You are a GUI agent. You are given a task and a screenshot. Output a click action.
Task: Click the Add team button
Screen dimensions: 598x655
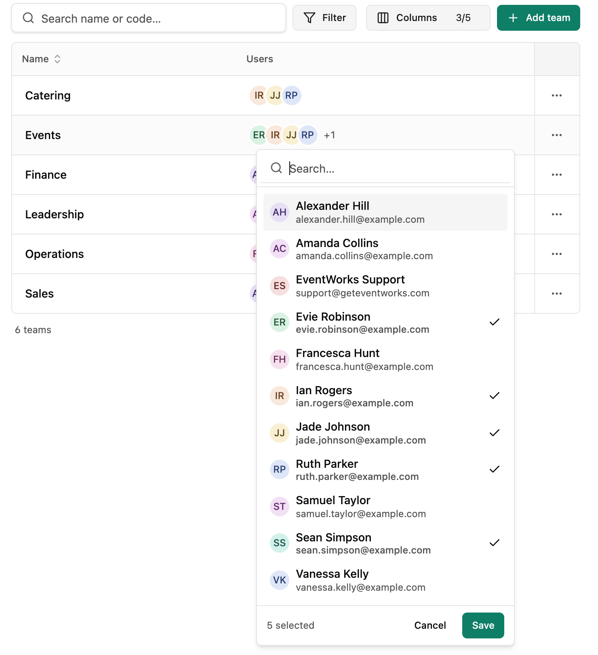pyautogui.click(x=538, y=18)
